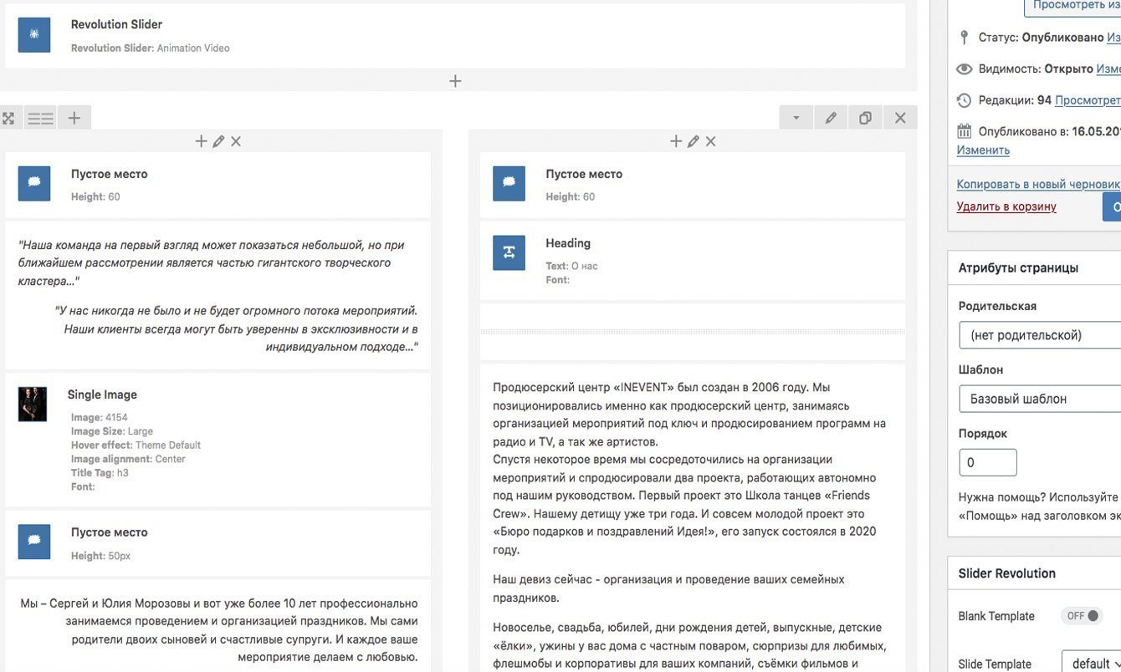The height and width of the screenshot is (672, 1121).
Task: Click the spacer icon in the Single Image column's Height 60 block
Action: click(x=34, y=183)
